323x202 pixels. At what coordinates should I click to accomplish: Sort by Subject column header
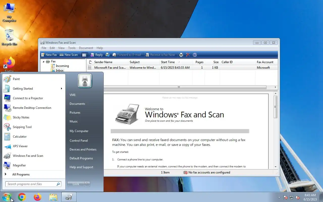143,62
